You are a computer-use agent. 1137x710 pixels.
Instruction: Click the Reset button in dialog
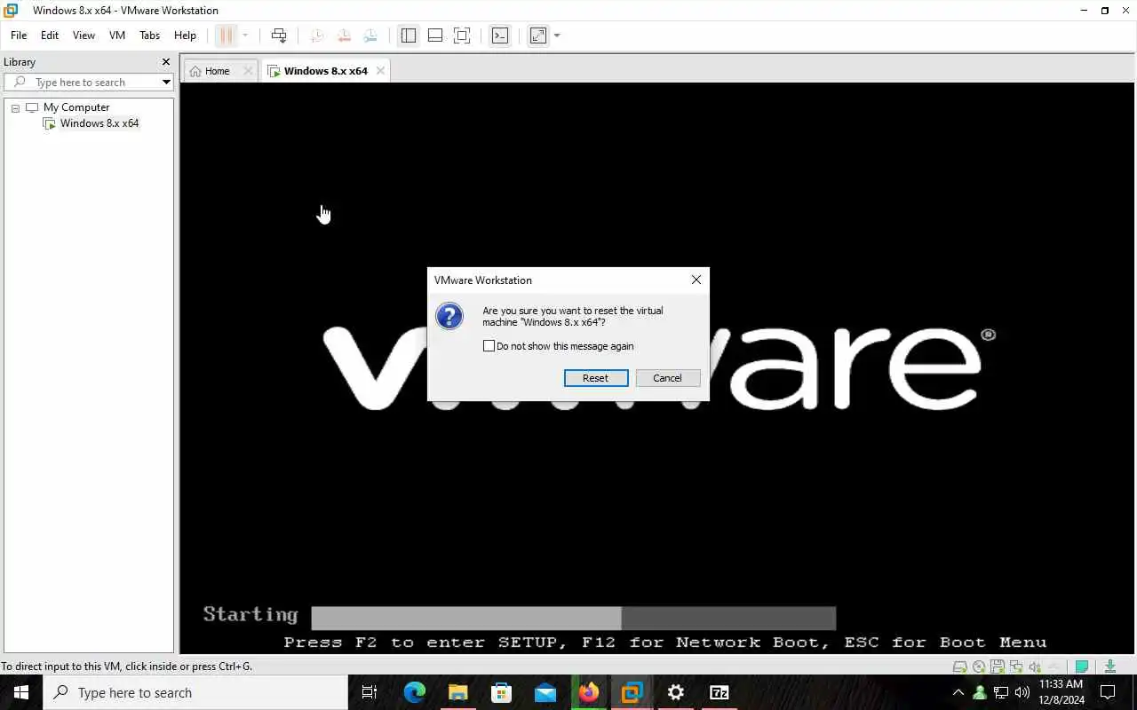tap(596, 378)
